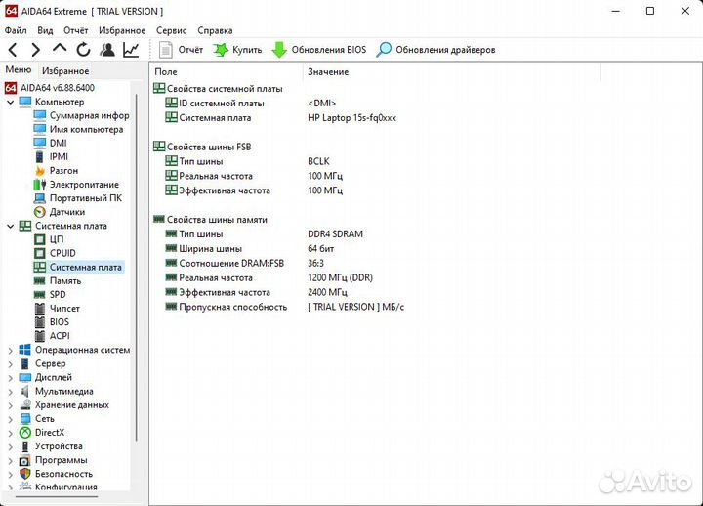Open the Электропитание power item
This screenshot has width=703, height=506.
84,185
